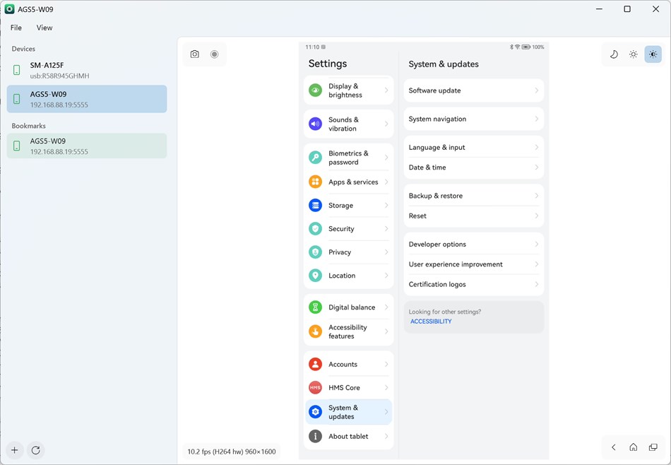The image size is (671, 465).
Task: Click chevron next to Software update
Action: pos(537,90)
